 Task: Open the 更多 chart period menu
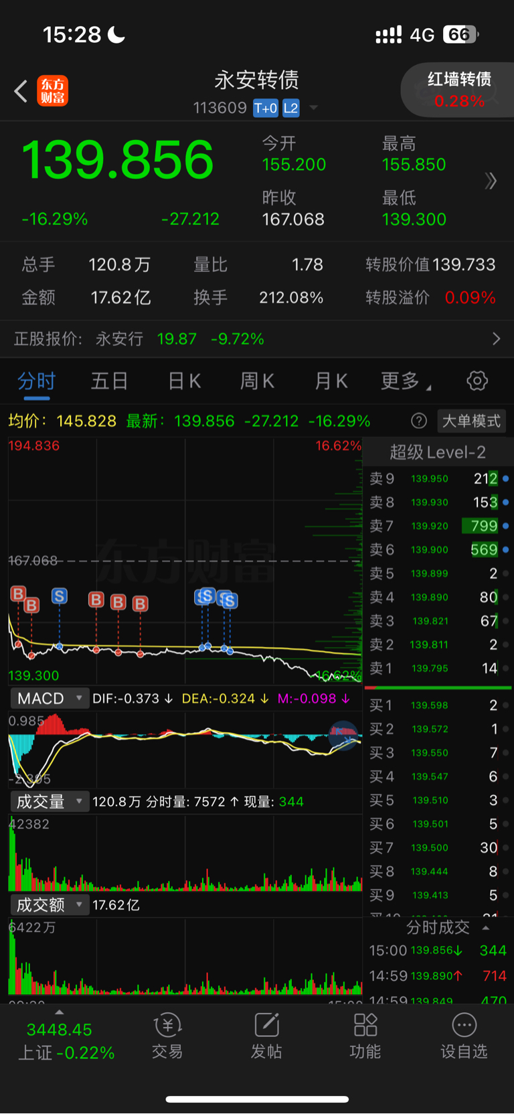pyautogui.click(x=406, y=381)
